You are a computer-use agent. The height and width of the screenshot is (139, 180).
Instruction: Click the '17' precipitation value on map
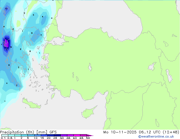[6, 9]
